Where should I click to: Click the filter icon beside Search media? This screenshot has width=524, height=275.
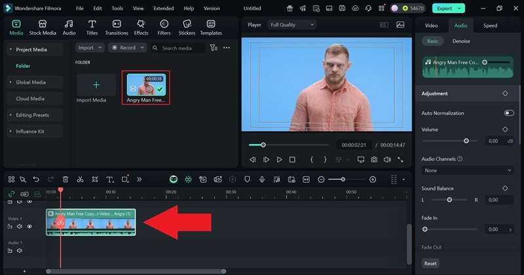[214, 48]
